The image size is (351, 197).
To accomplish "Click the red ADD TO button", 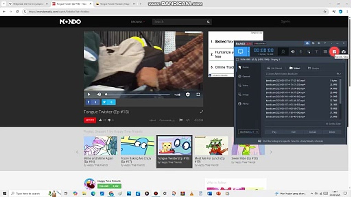I will 90,120.
